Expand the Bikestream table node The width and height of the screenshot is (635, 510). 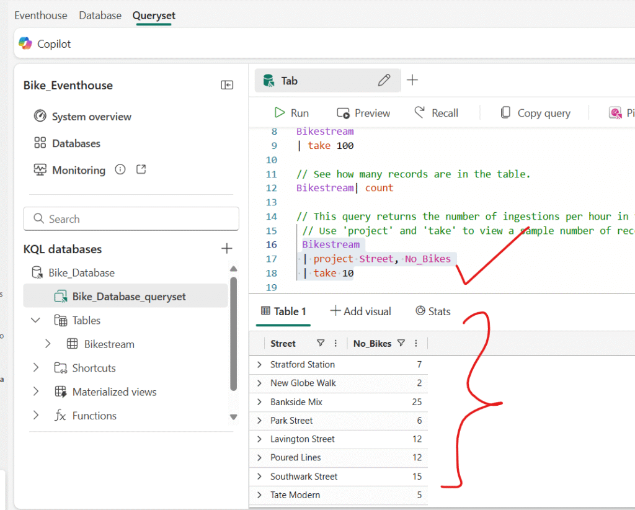click(48, 344)
